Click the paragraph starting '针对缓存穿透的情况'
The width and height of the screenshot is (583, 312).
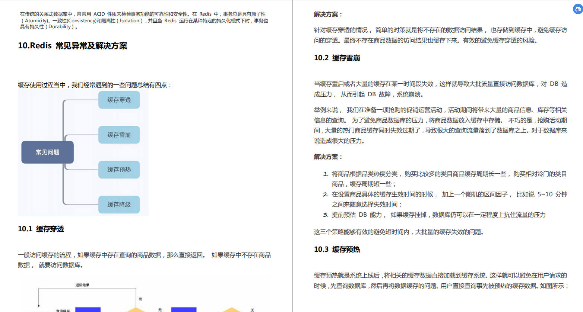click(x=440, y=35)
